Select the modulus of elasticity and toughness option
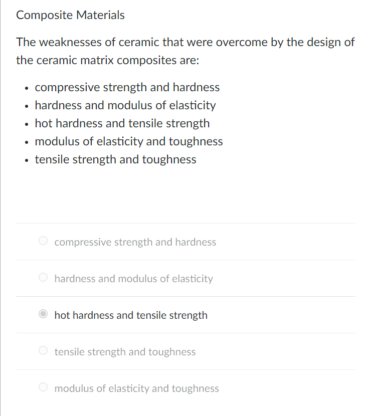 point(136,388)
